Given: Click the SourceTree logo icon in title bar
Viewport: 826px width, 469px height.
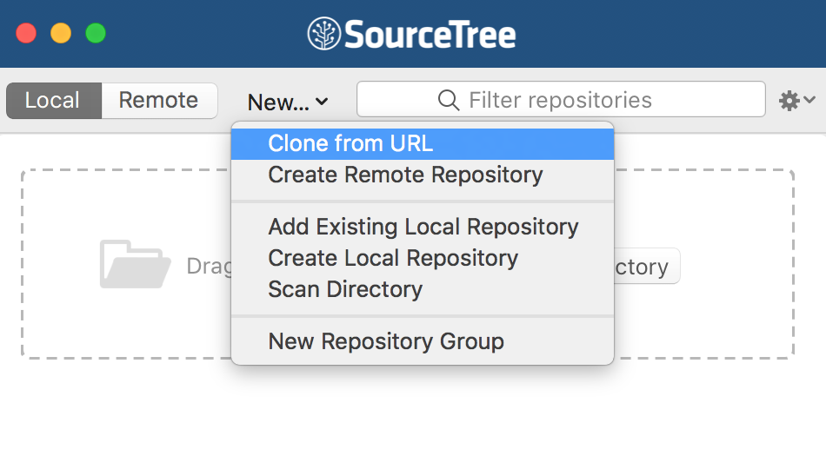Looking at the screenshot, I should pos(324,34).
